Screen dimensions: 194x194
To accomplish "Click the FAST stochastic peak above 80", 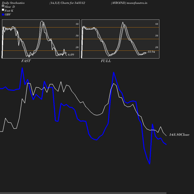I will click(x=42, y=21).
